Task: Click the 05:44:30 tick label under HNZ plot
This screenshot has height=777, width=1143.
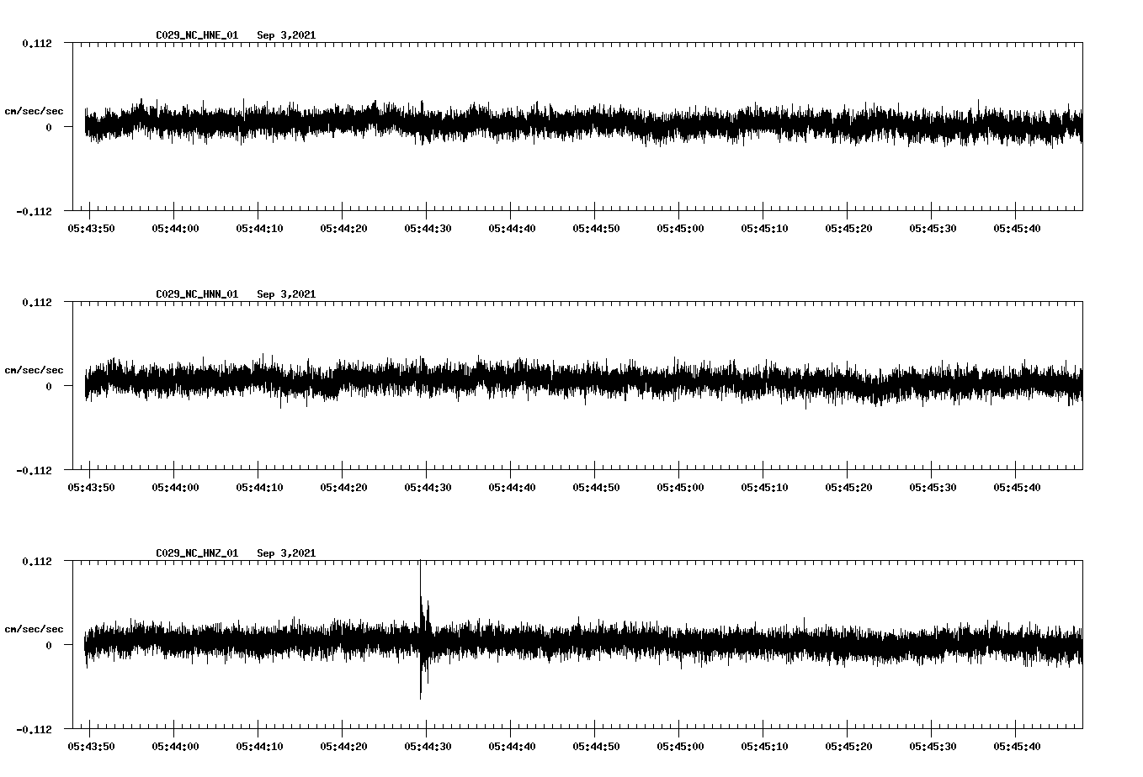Action: point(428,747)
